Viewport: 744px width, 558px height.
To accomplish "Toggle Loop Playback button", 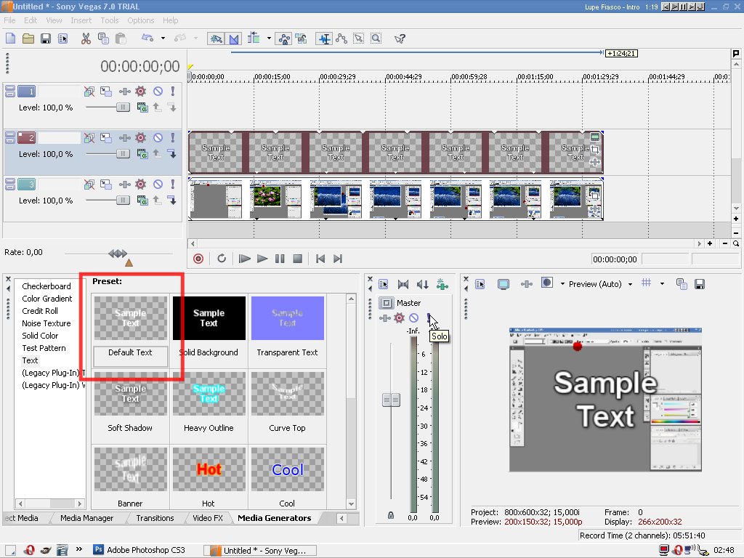I will click(222, 259).
